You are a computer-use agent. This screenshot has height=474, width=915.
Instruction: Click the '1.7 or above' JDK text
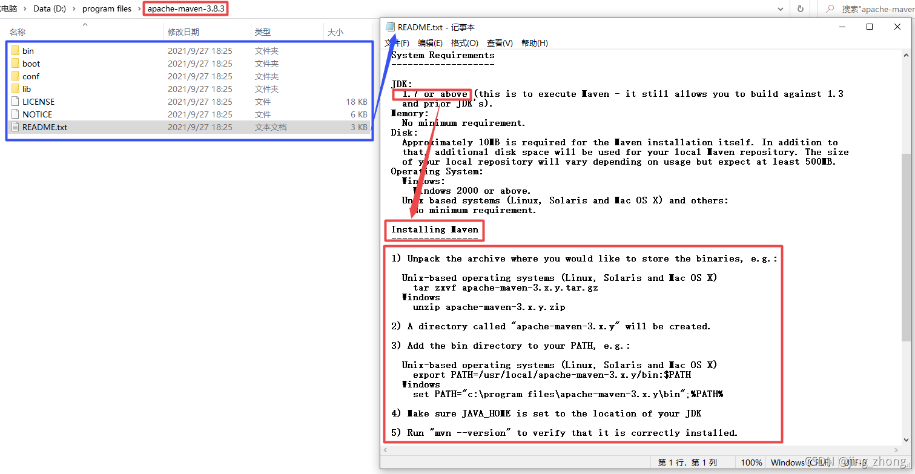435,94
